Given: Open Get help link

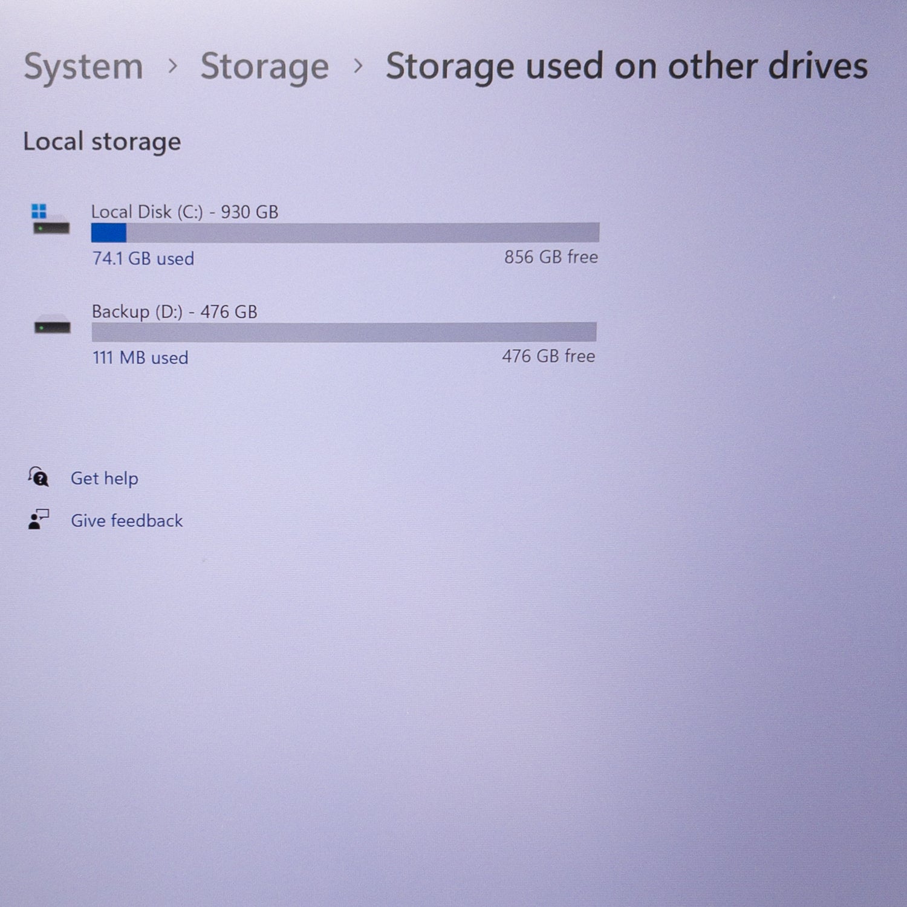Looking at the screenshot, I should (x=105, y=478).
